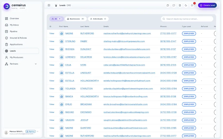
Task: Open the first name STERLING link
Action: (x=70, y=41)
